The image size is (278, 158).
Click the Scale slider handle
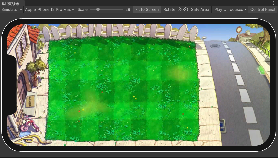click(98, 9)
